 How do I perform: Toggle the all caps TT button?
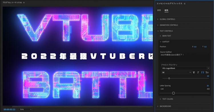[x=203, y=72]
